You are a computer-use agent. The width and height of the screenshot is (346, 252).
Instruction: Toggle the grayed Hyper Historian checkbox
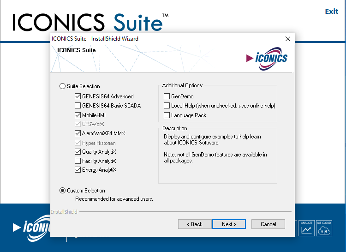(x=78, y=143)
